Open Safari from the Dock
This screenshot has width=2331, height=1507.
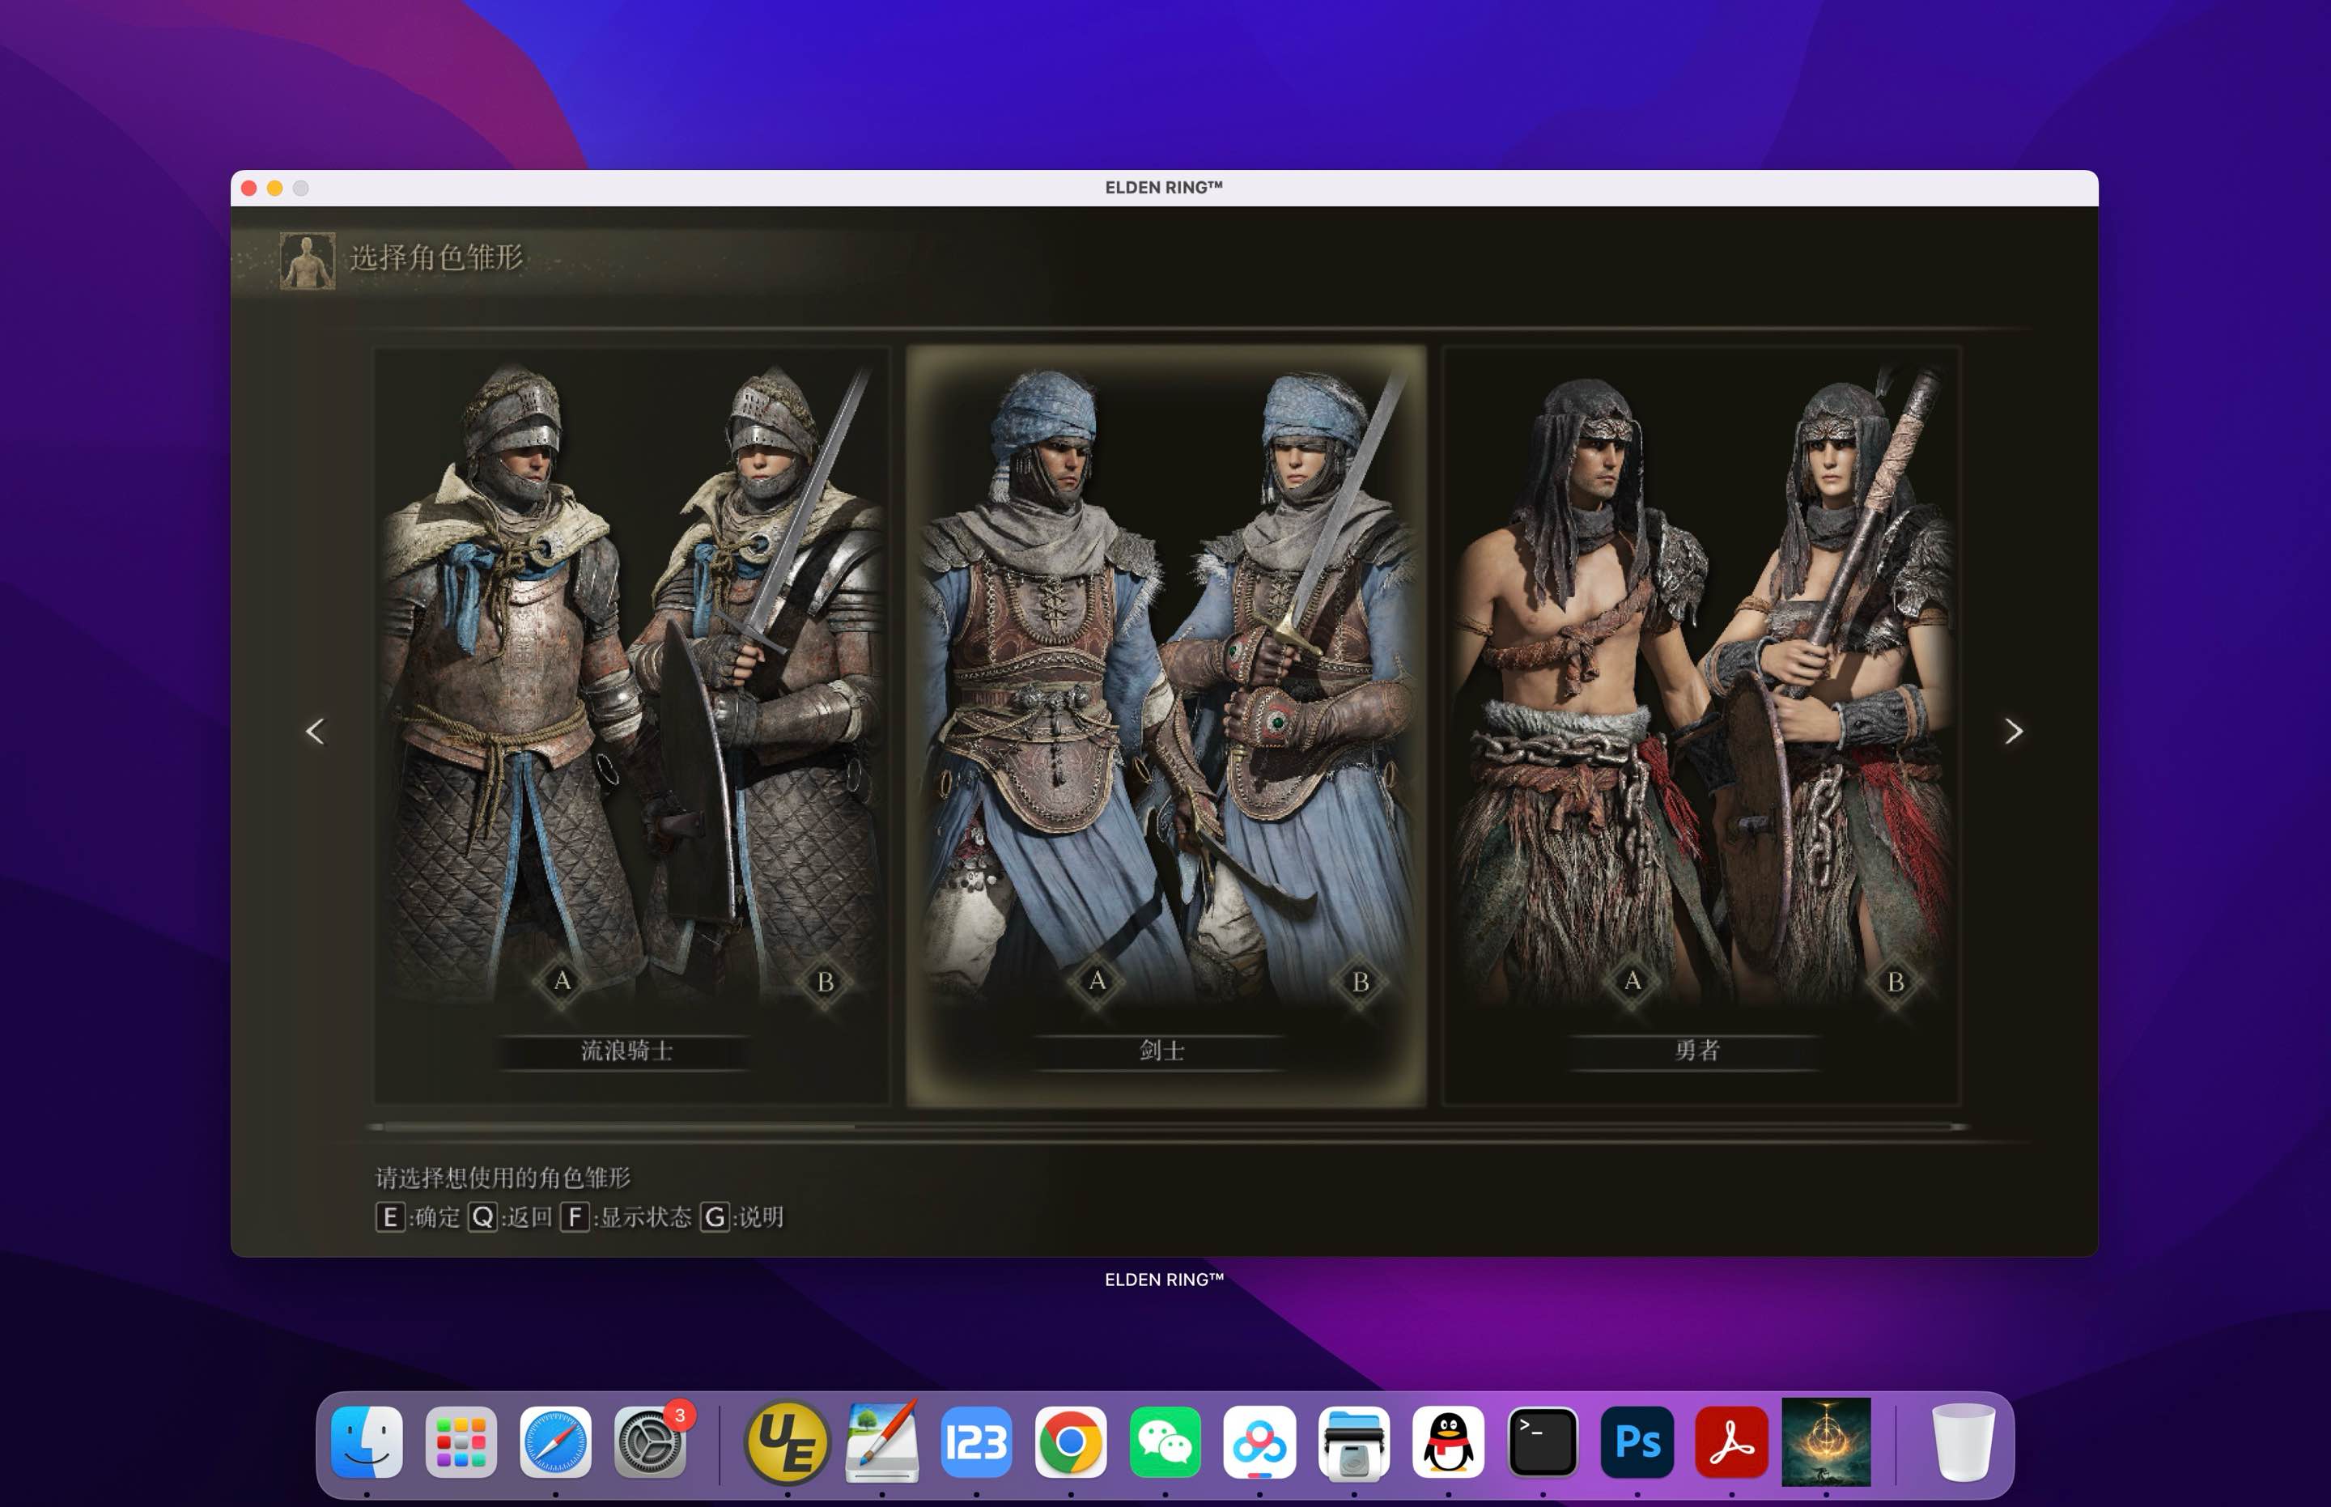[556, 1442]
